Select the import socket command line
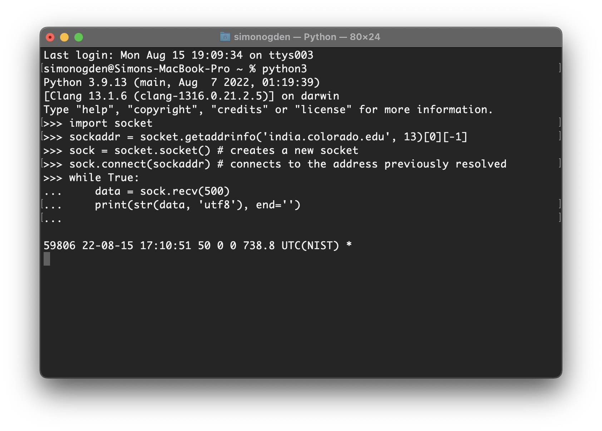 tap(111, 123)
